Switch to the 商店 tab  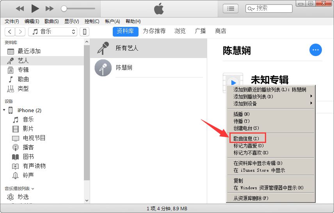220,31
